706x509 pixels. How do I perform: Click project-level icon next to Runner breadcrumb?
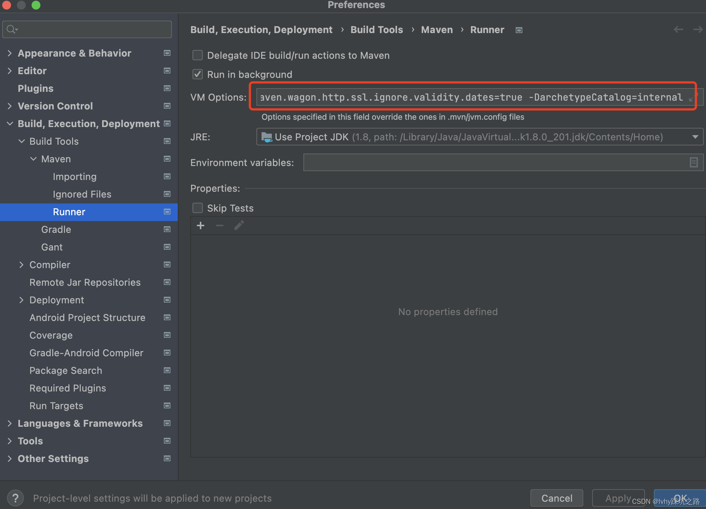(x=519, y=30)
